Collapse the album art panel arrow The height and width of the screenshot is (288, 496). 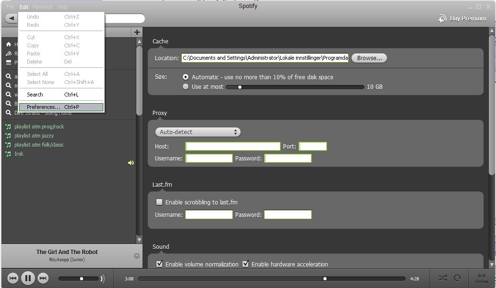point(137,256)
